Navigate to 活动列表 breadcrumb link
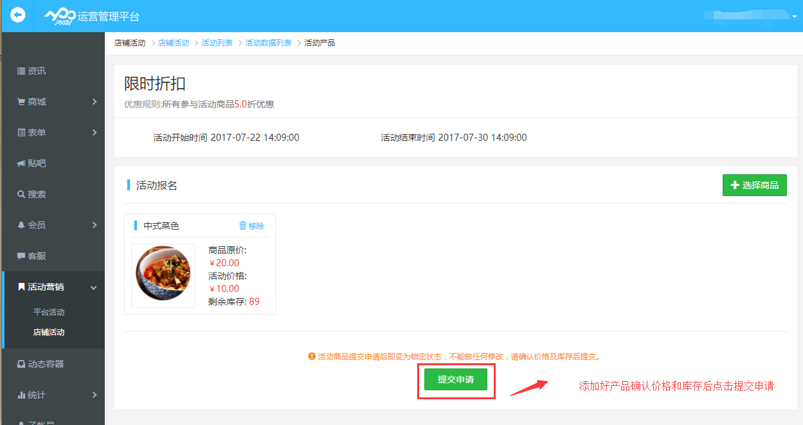803x425 pixels. [x=217, y=43]
